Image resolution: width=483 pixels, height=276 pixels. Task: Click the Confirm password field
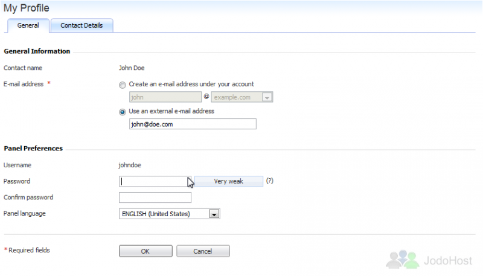(x=155, y=197)
